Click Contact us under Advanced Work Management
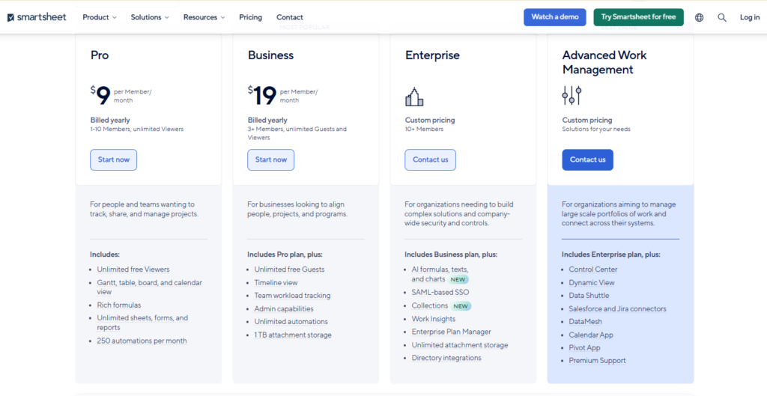767x396 pixels. tap(587, 160)
